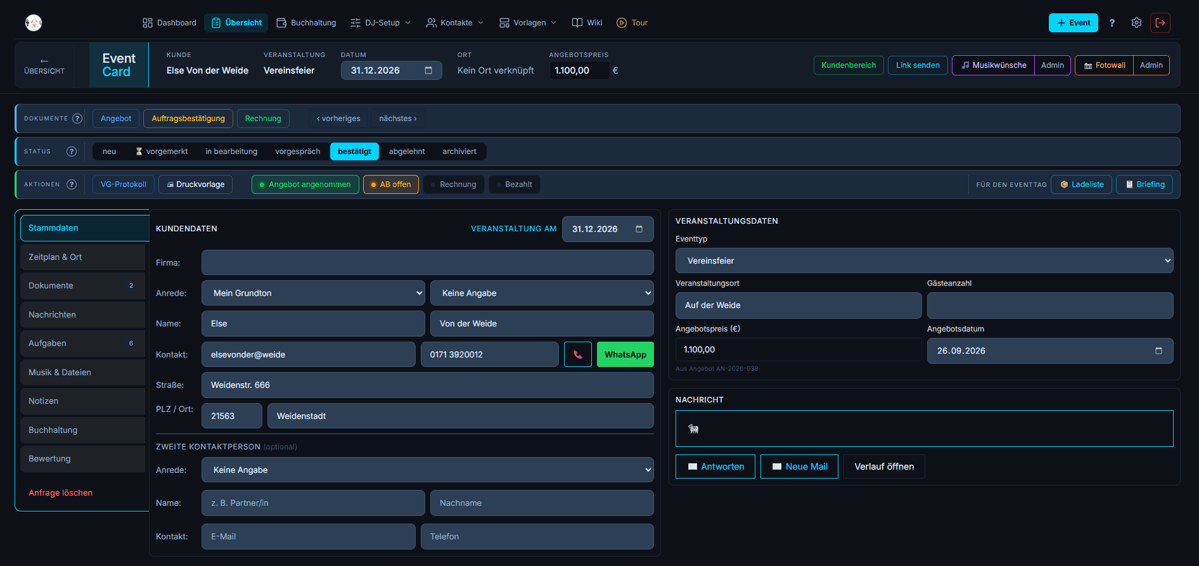Toggle Angebot angenommen state
Viewport: 1199px width, 566px height.
305,184
